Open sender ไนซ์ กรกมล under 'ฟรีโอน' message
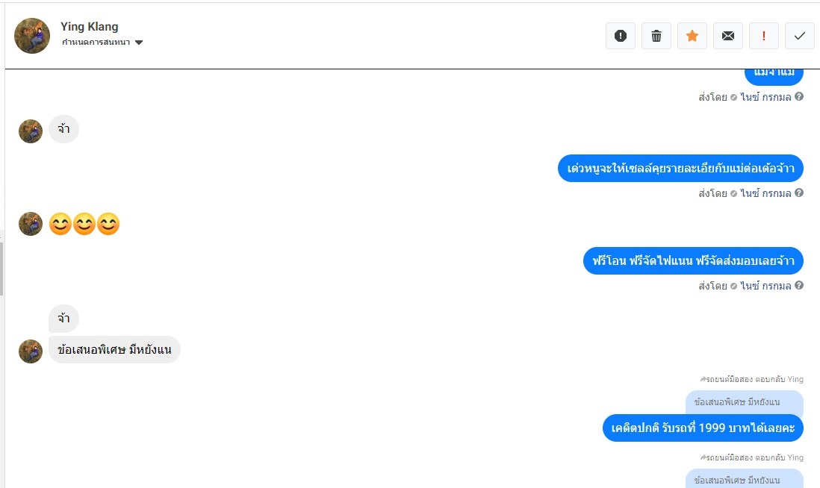 click(x=765, y=286)
